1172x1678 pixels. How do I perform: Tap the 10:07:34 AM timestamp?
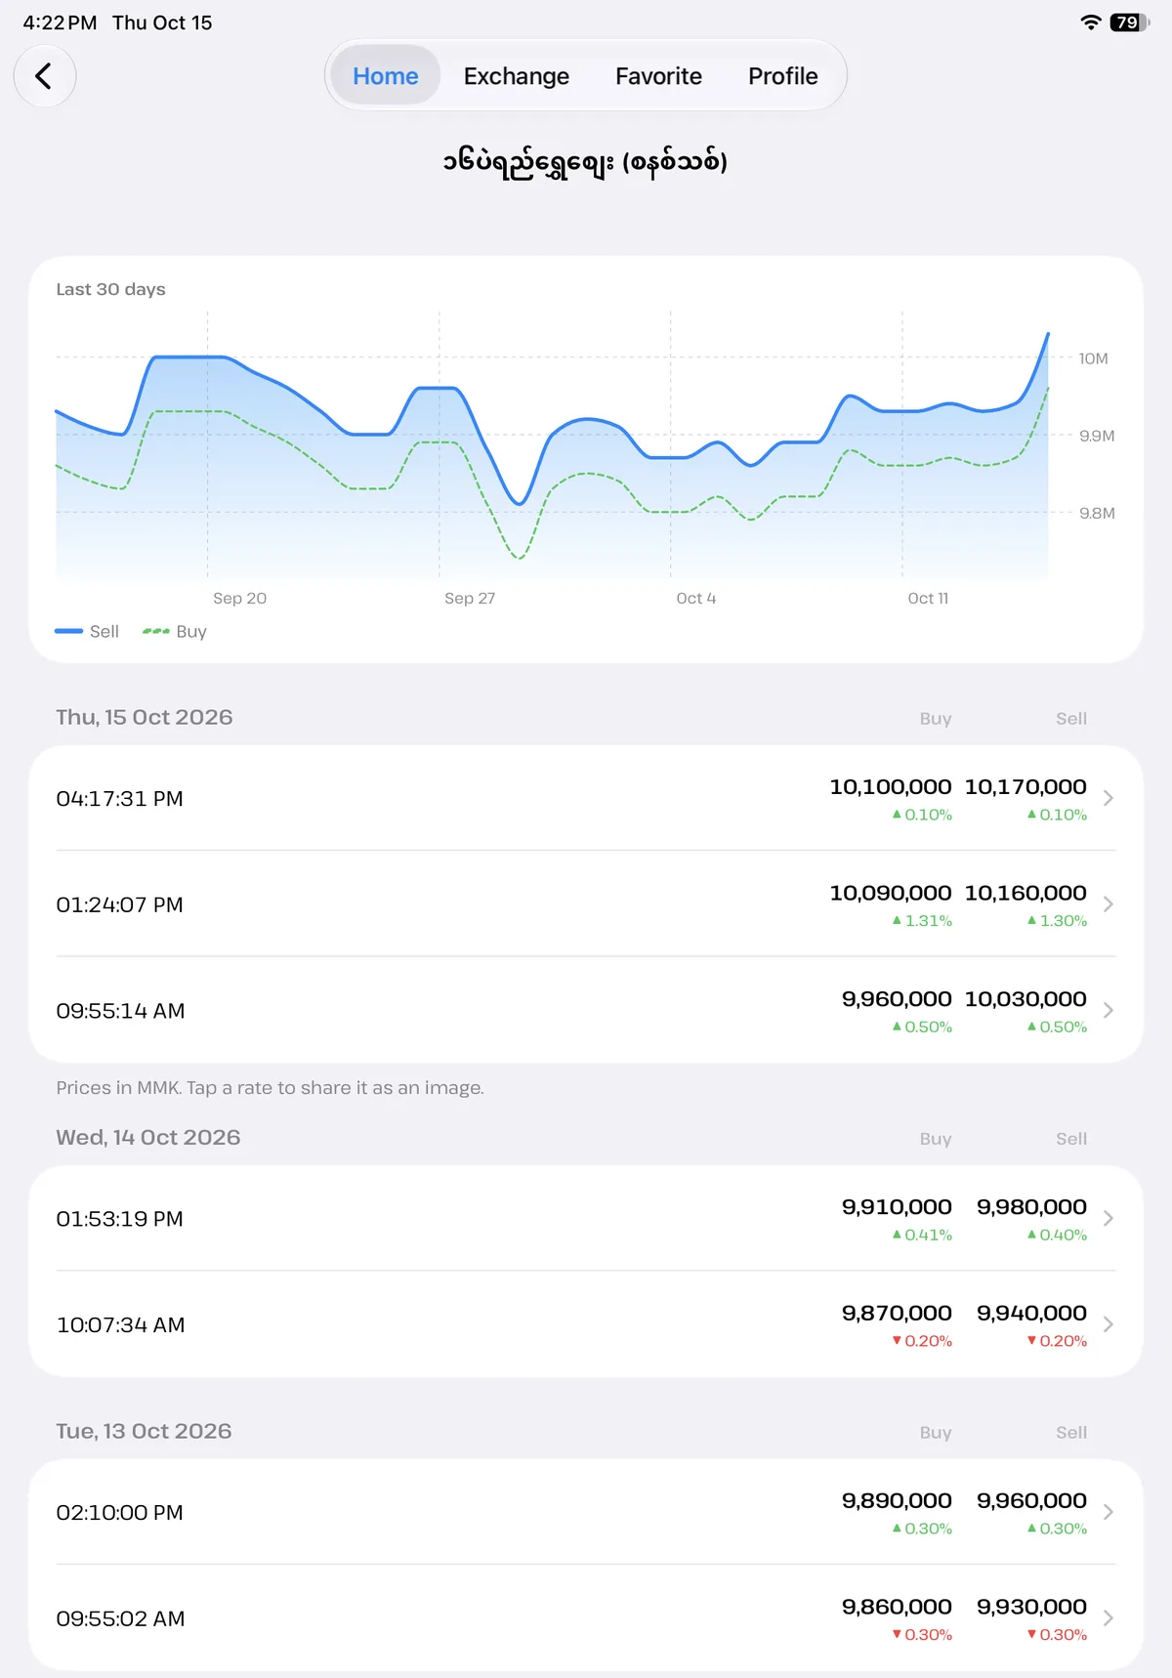click(x=121, y=1326)
